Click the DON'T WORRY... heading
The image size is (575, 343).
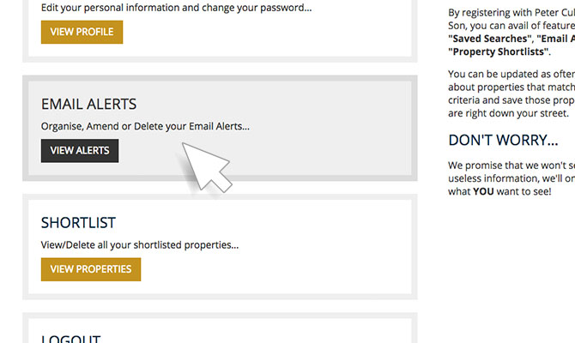503,140
